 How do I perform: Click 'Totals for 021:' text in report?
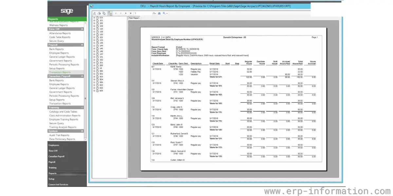[216, 77]
